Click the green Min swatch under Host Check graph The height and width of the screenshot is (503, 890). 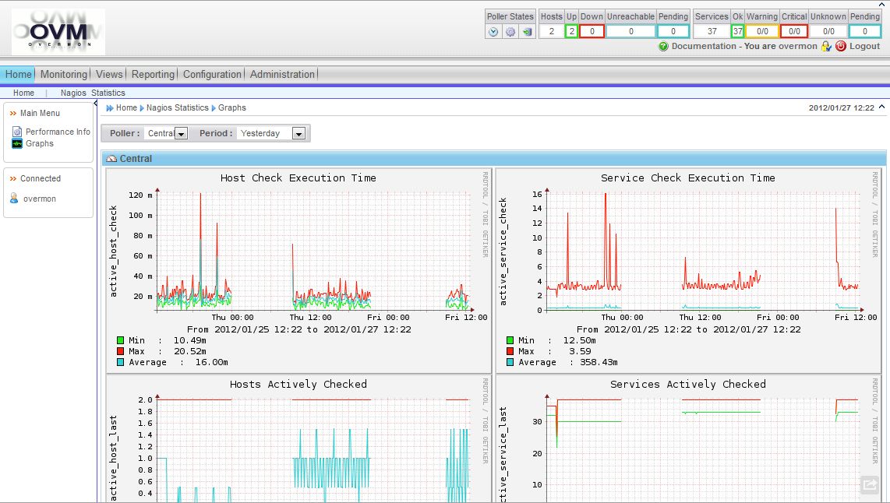[120, 341]
